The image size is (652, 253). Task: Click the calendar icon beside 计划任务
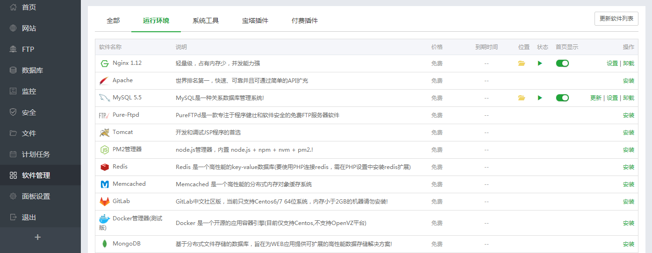(13, 154)
